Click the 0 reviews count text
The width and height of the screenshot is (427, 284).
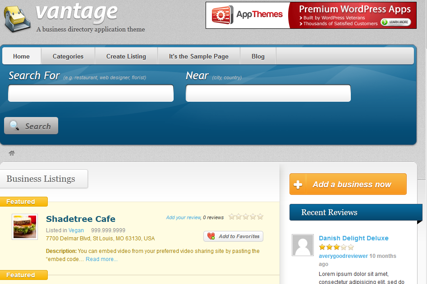pyautogui.click(x=213, y=217)
